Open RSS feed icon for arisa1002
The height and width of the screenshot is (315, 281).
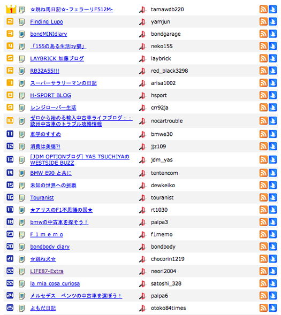pos(263,83)
